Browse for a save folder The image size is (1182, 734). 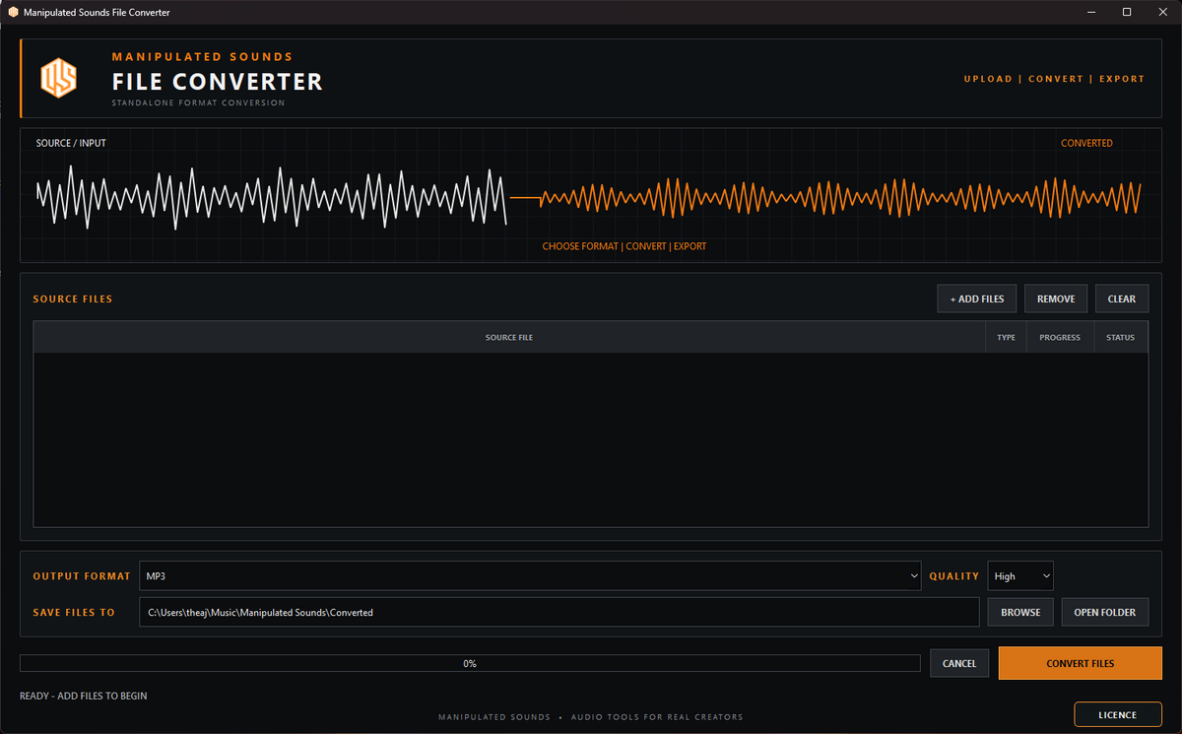coord(1020,612)
